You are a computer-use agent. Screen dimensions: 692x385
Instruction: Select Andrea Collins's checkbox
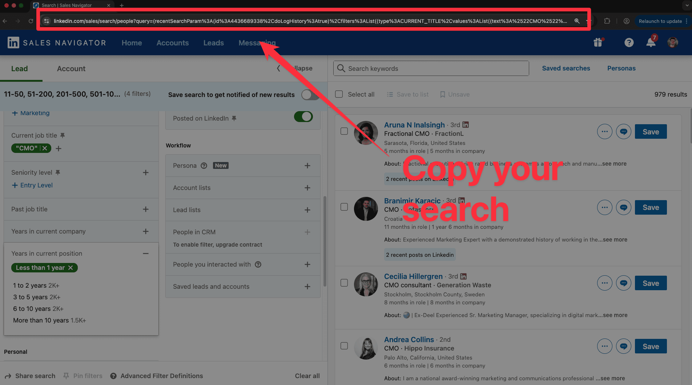click(x=344, y=346)
